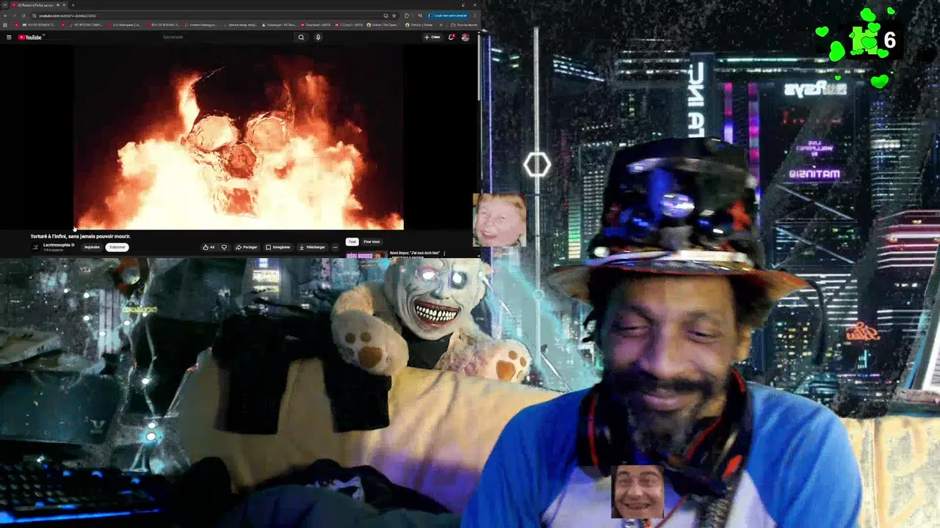Like the video with thumbs-up button
The height and width of the screenshot is (528, 940).
tap(208, 247)
